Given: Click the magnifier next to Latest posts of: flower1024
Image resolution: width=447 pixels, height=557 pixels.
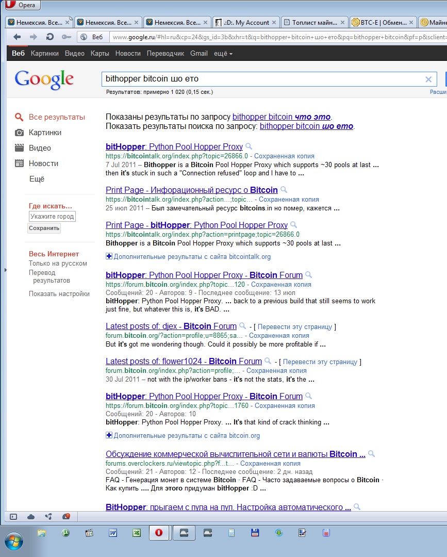Looking at the screenshot, I should (268, 361).
